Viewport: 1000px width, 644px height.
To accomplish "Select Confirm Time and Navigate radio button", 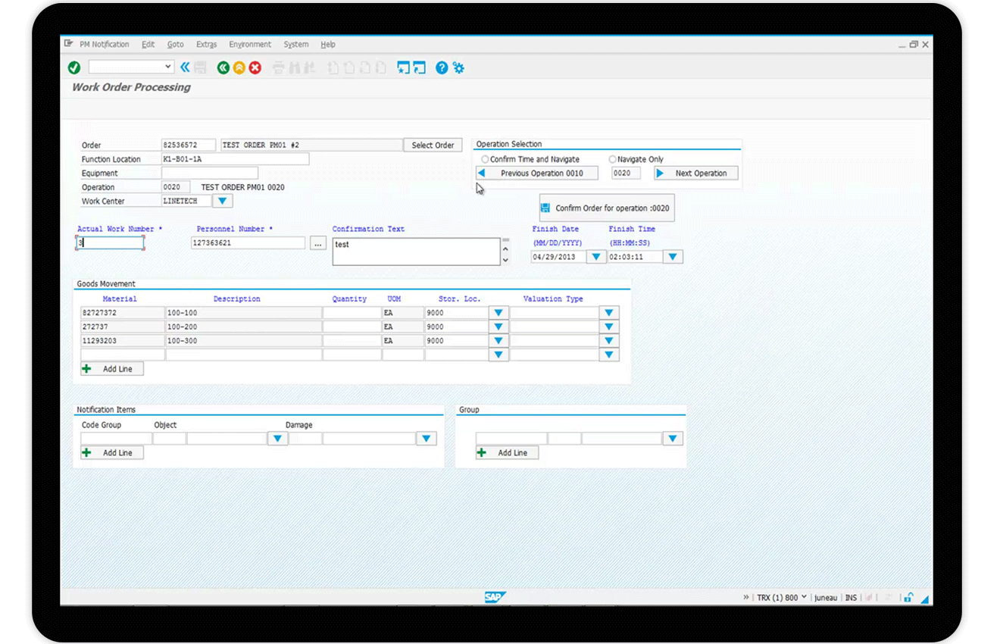I will (485, 160).
